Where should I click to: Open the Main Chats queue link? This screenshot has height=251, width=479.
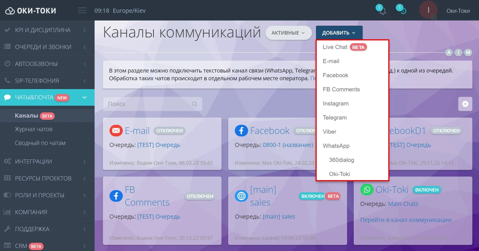click(403, 204)
